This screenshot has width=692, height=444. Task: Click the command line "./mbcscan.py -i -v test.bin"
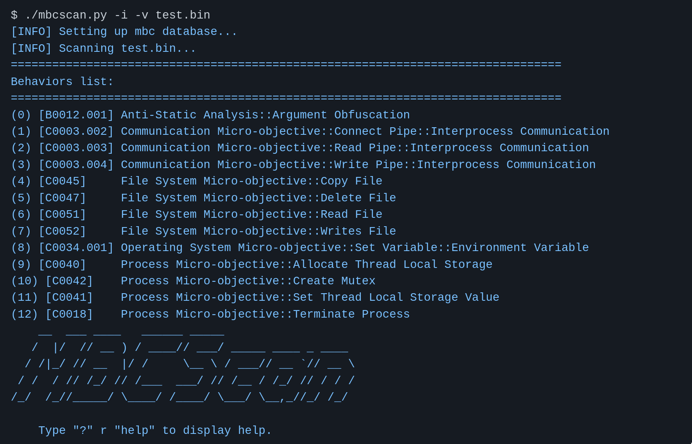pos(117,15)
